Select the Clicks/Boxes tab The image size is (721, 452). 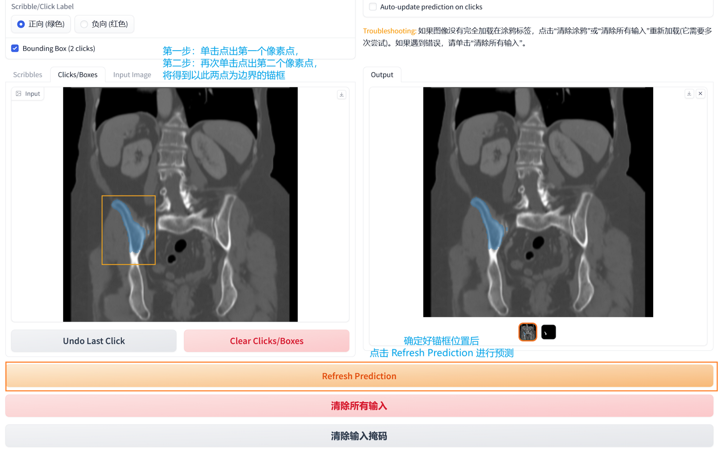pyautogui.click(x=78, y=75)
